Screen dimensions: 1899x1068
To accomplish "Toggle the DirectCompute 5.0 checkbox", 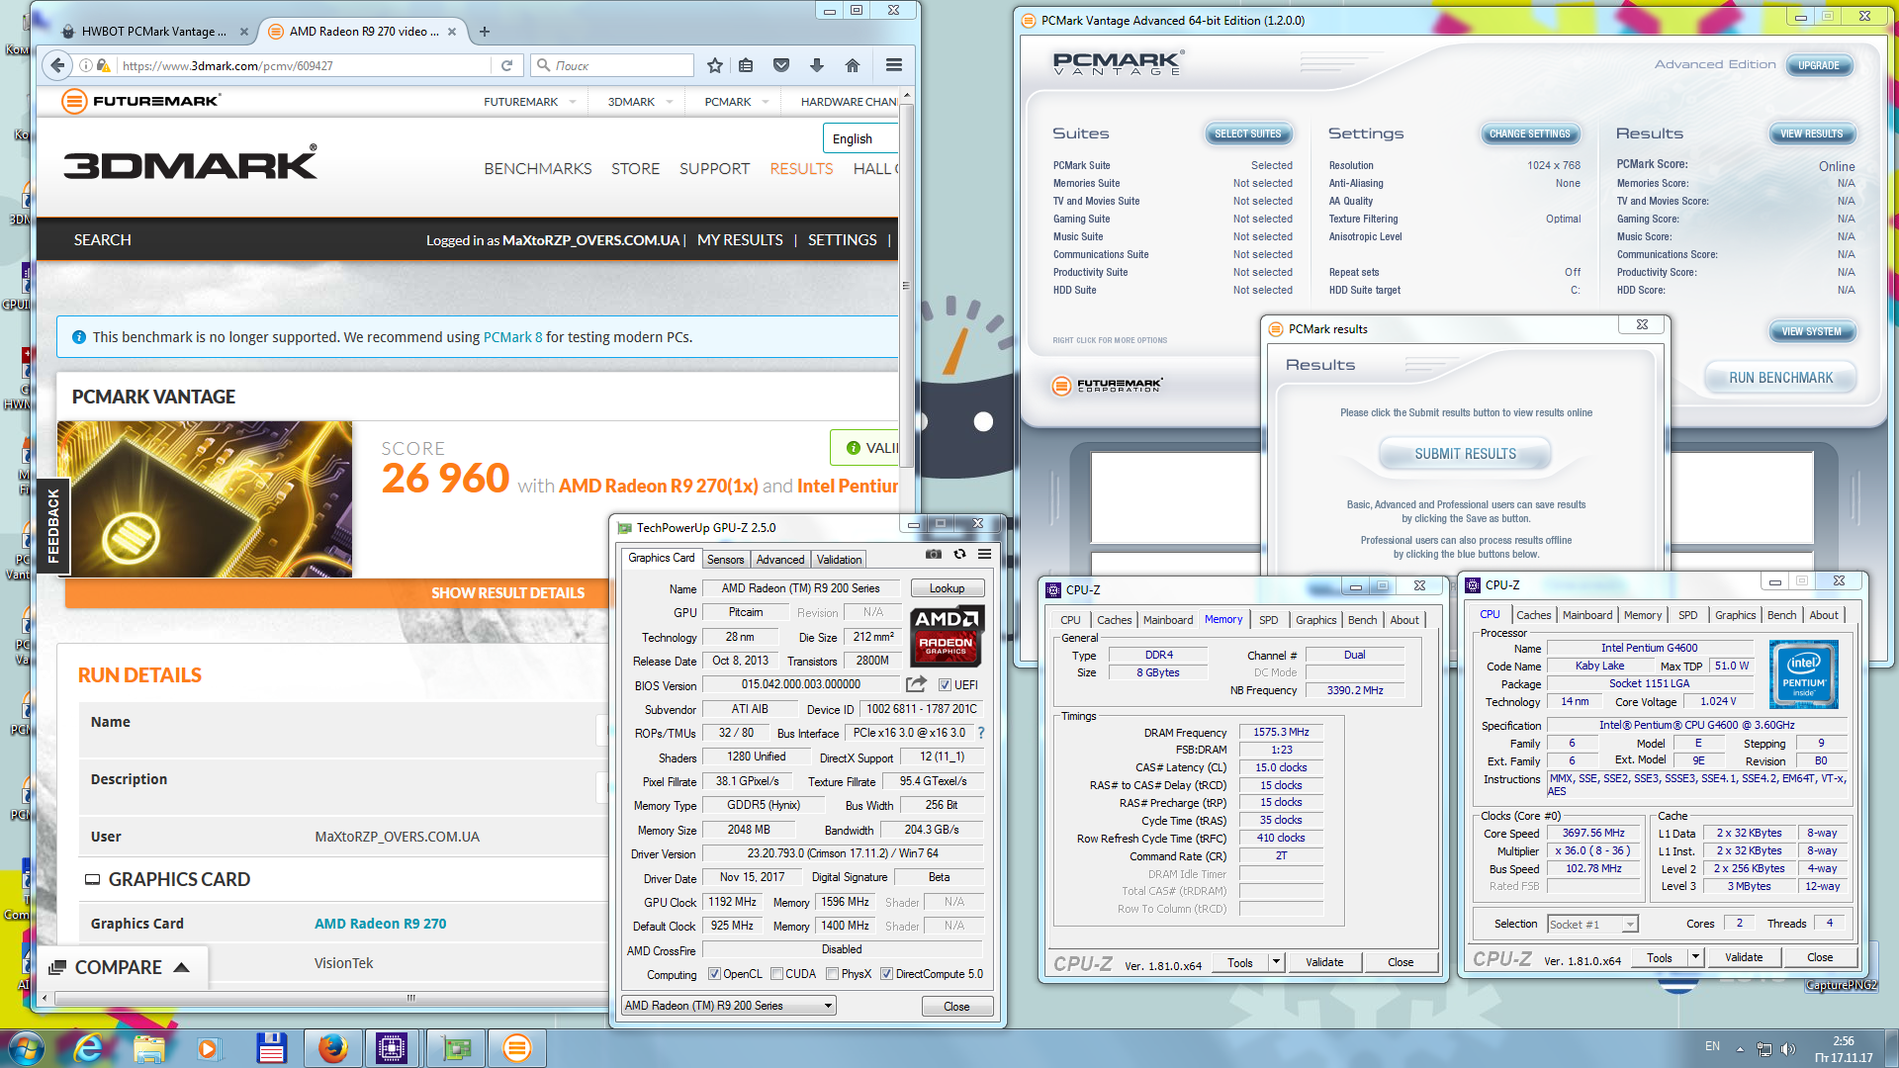I will (x=886, y=974).
